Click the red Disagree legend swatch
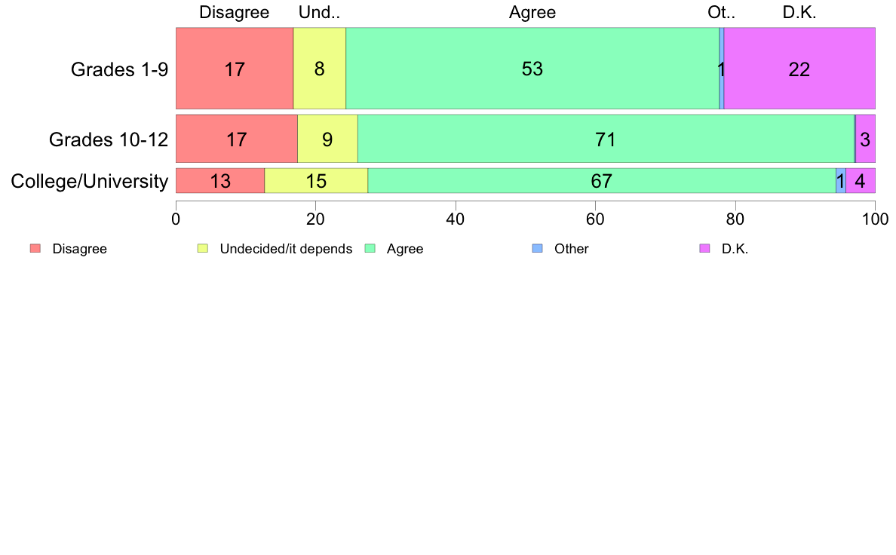 [35, 248]
